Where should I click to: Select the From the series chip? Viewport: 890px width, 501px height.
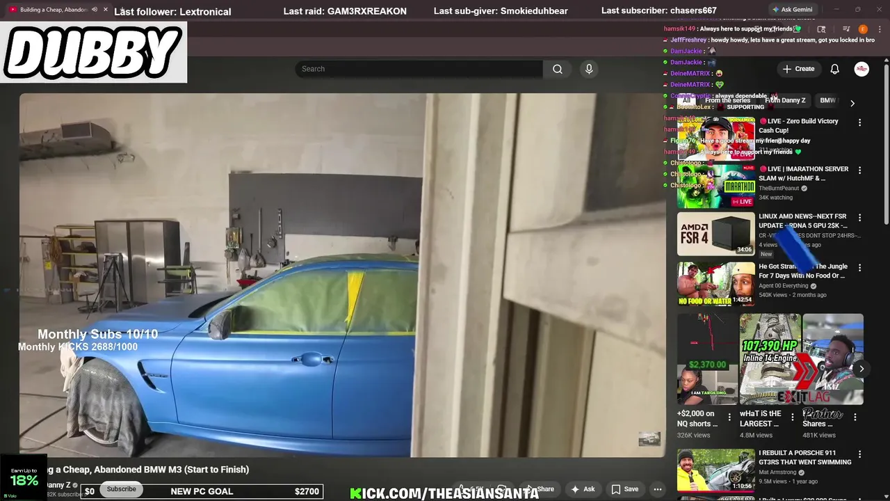pyautogui.click(x=727, y=100)
